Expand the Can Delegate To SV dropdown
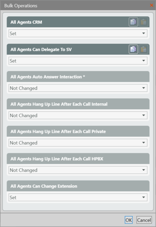Viewport: 156px width, 227px height. point(78,61)
